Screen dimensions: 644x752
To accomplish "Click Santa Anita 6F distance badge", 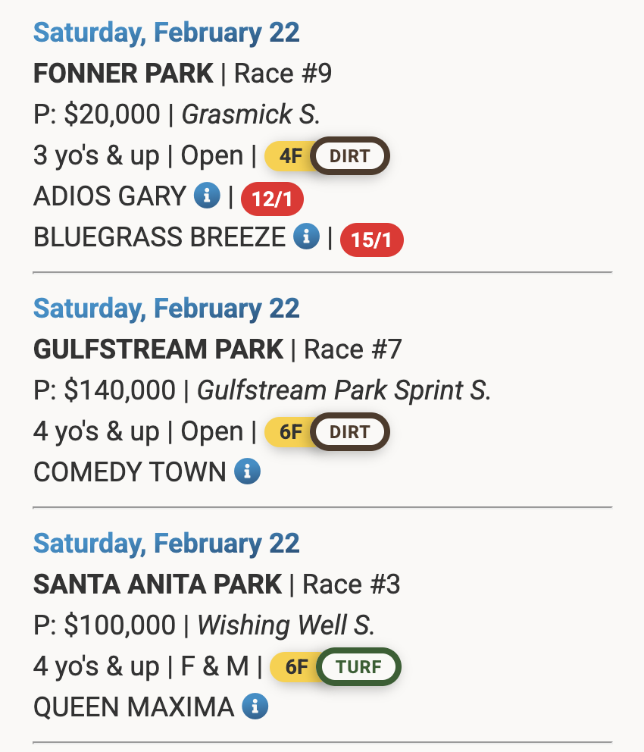I will pyautogui.click(x=296, y=667).
